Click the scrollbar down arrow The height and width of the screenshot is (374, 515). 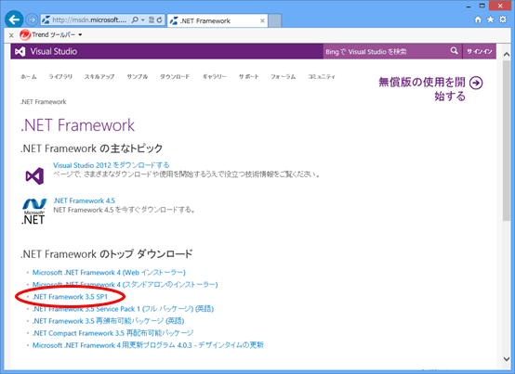[x=507, y=358]
